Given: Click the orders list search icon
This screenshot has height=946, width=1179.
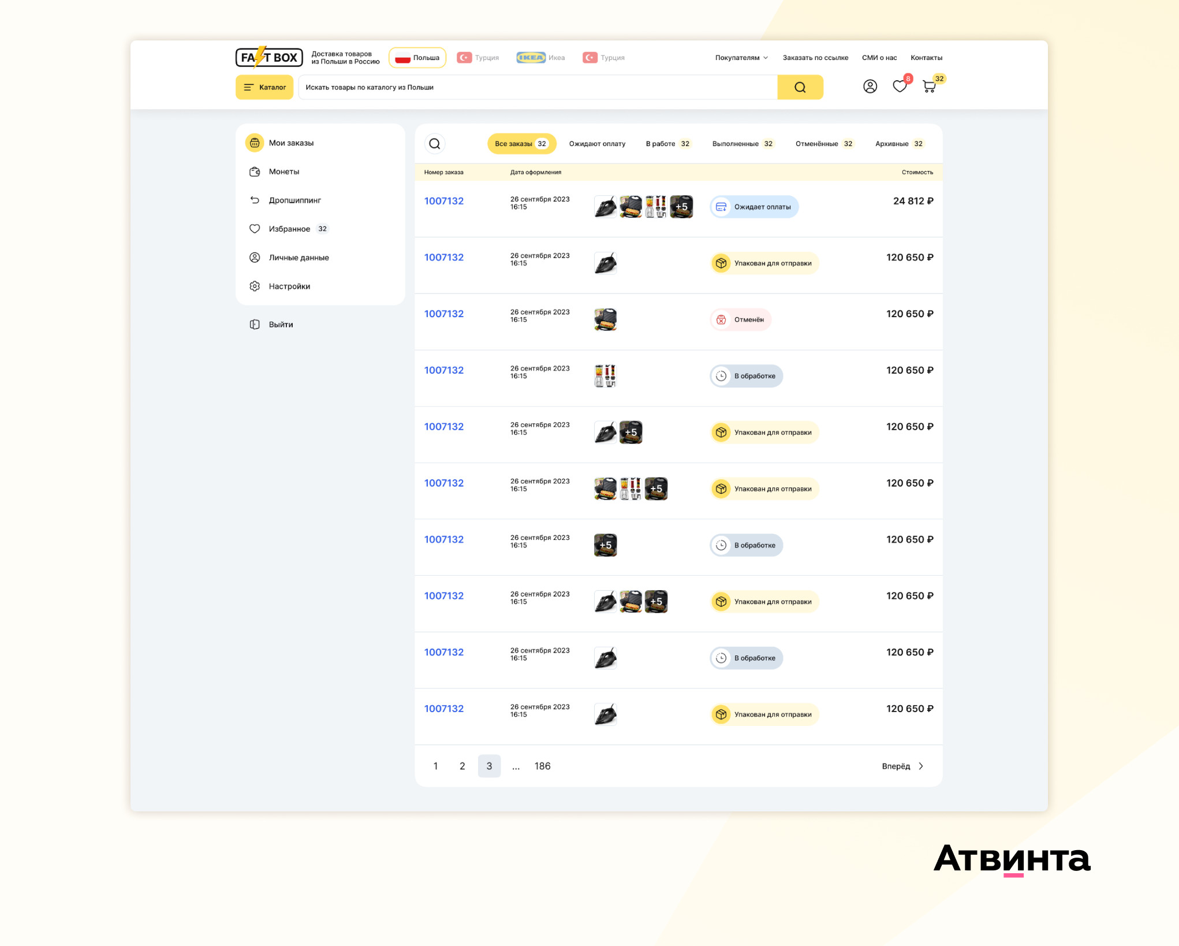Looking at the screenshot, I should (435, 144).
